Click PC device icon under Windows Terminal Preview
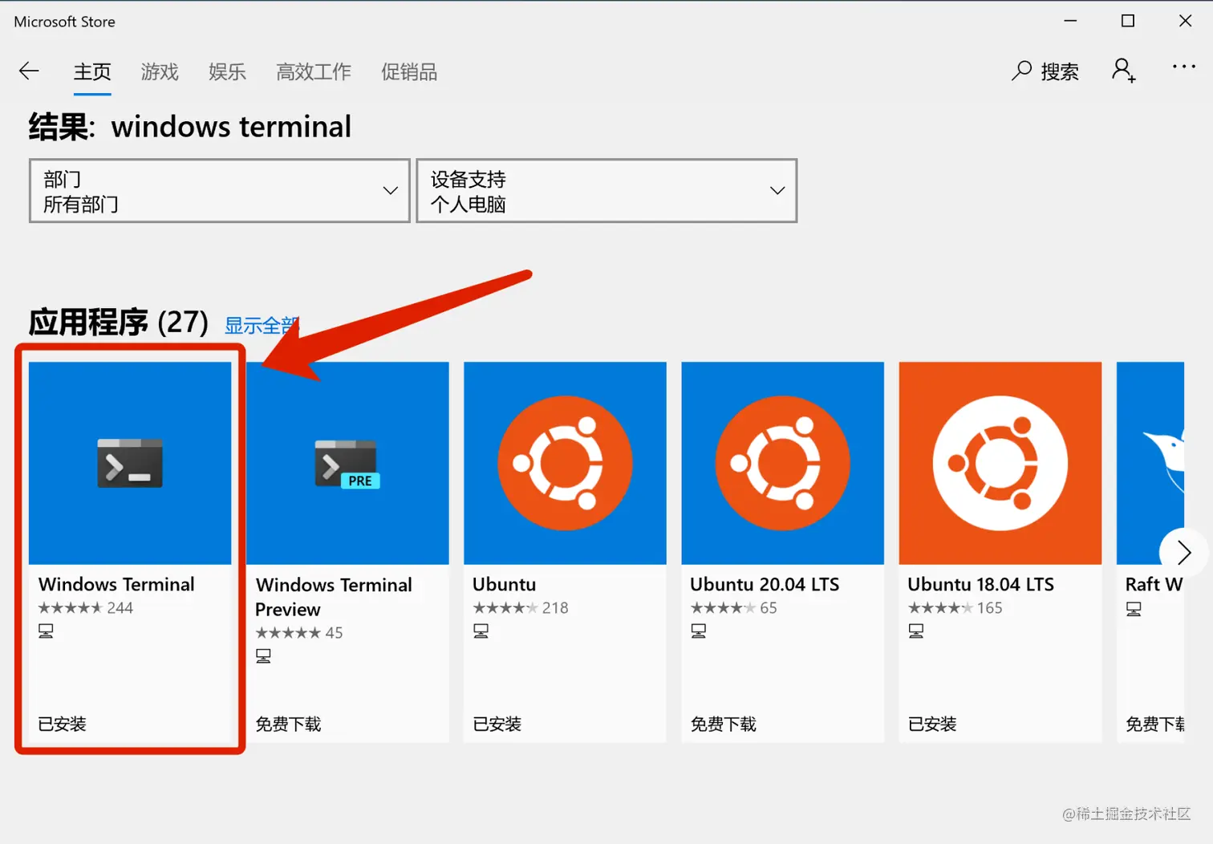This screenshot has width=1213, height=844. coord(263,656)
